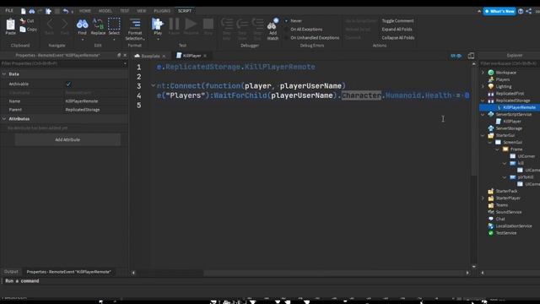The height and width of the screenshot is (304, 540).
Task: Expand the Lighting tree node
Action: pos(483,86)
